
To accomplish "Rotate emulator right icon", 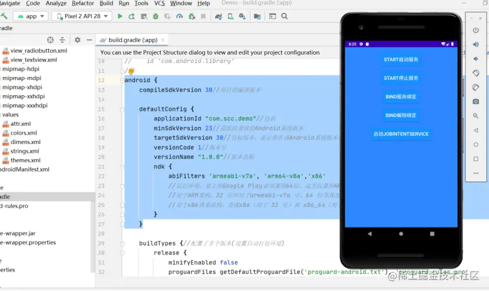I will click(x=475, y=87).
